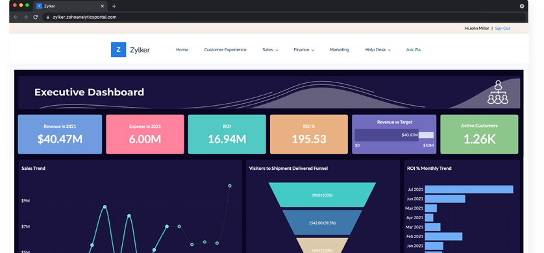Screen dimensions: 544x253
Task: Click the Mar 2021 ROI bar
Action: click(432, 227)
